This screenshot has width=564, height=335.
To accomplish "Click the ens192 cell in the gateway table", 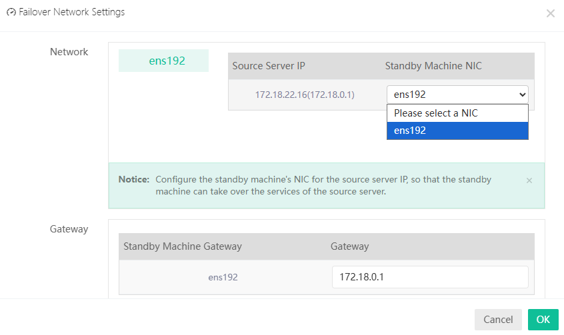I will click(223, 277).
